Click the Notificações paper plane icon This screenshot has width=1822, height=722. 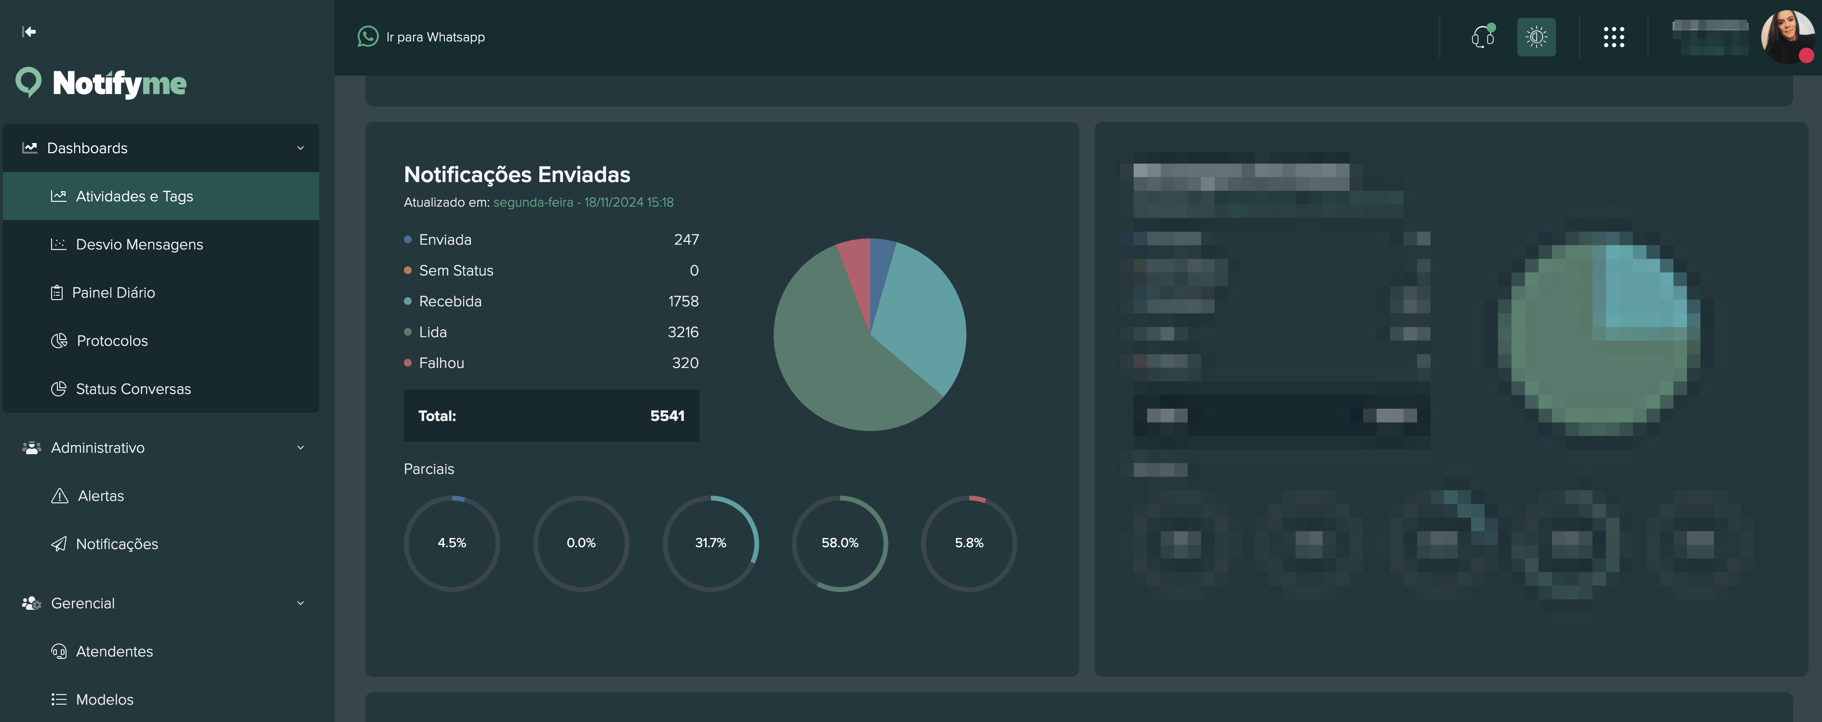[59, 544]
